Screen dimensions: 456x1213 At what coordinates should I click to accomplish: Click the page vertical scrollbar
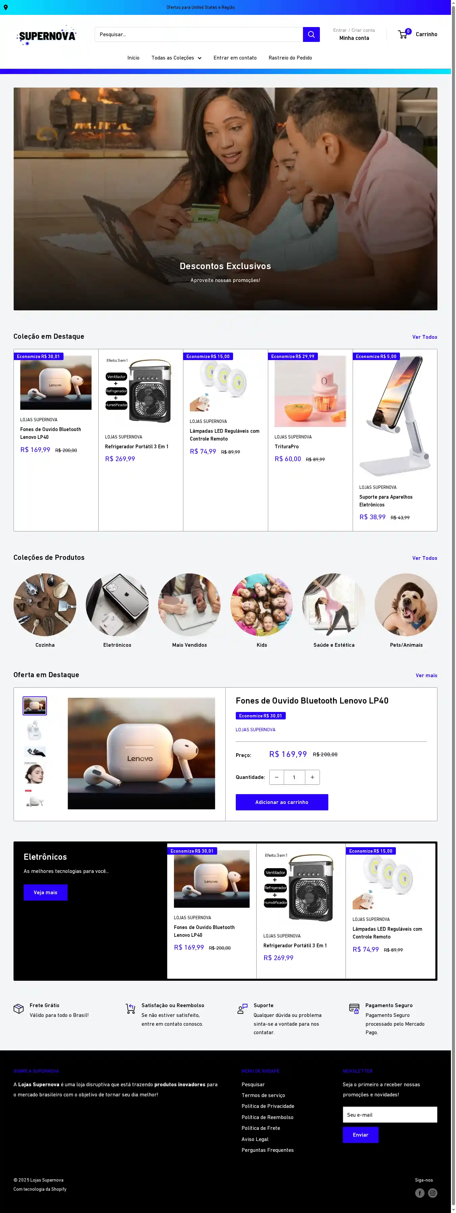coord(453,606)
